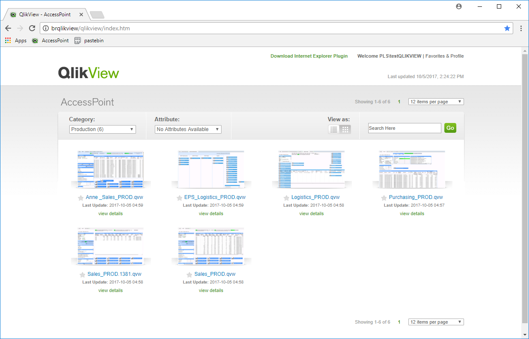The image size is (529, 339).
Task: Click the browser back arrow
Action: coord(8,28)
